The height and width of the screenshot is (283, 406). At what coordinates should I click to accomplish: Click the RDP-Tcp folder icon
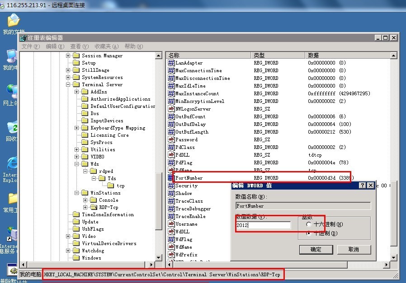pyautogui.click(x=93, y=207)
